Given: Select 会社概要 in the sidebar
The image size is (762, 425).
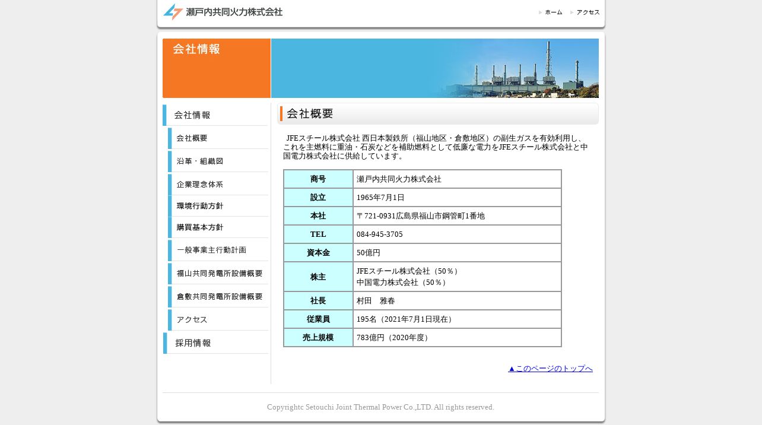Looking at the screenshot, I should (x=218, y=138).
